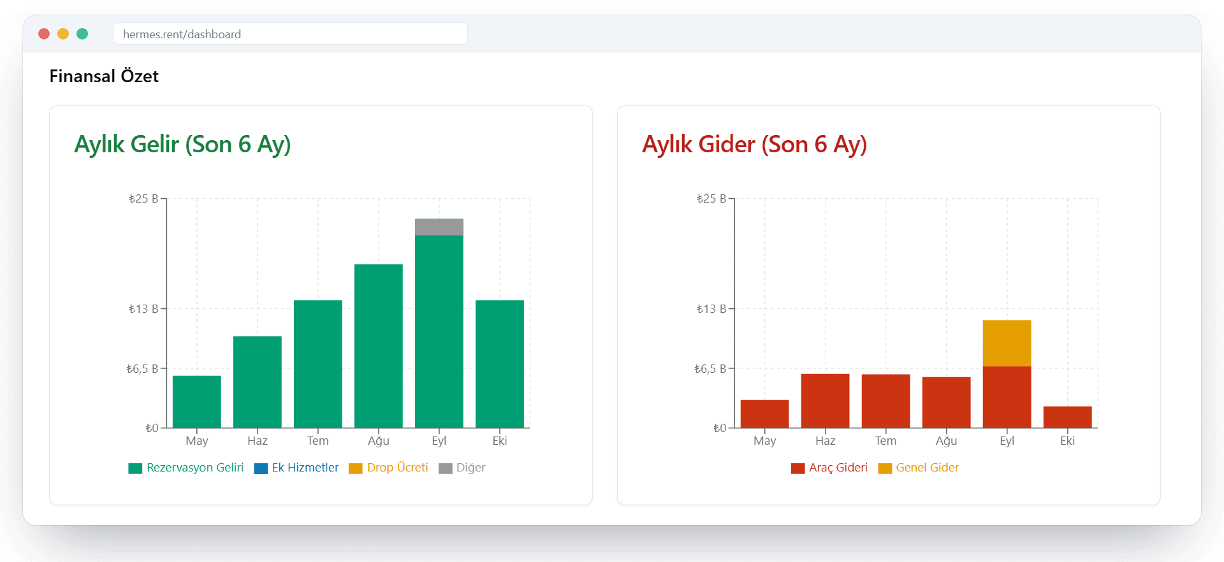Click the yellow minimize window dot

[63, 34]
